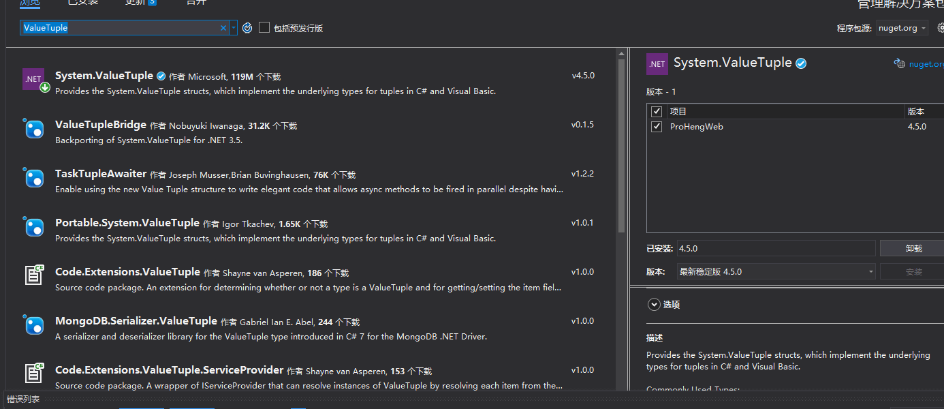Open the 程序包源 nuget.org dropdown
This screenshot has height=409, width=944.
pos(902,28)
